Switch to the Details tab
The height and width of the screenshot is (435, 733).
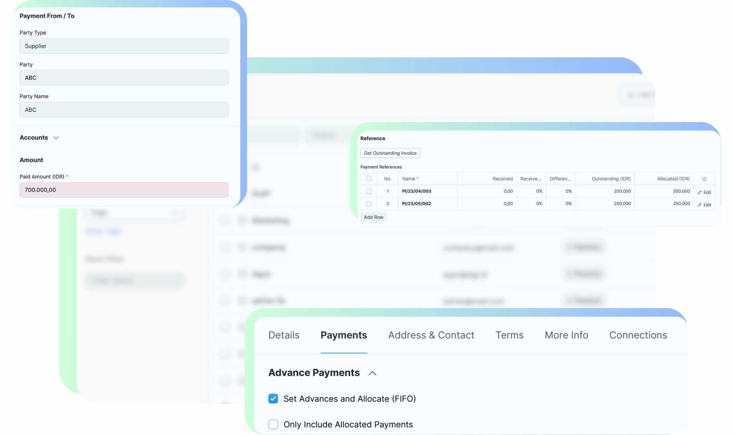pyautogui.click(x=284, y=335)
